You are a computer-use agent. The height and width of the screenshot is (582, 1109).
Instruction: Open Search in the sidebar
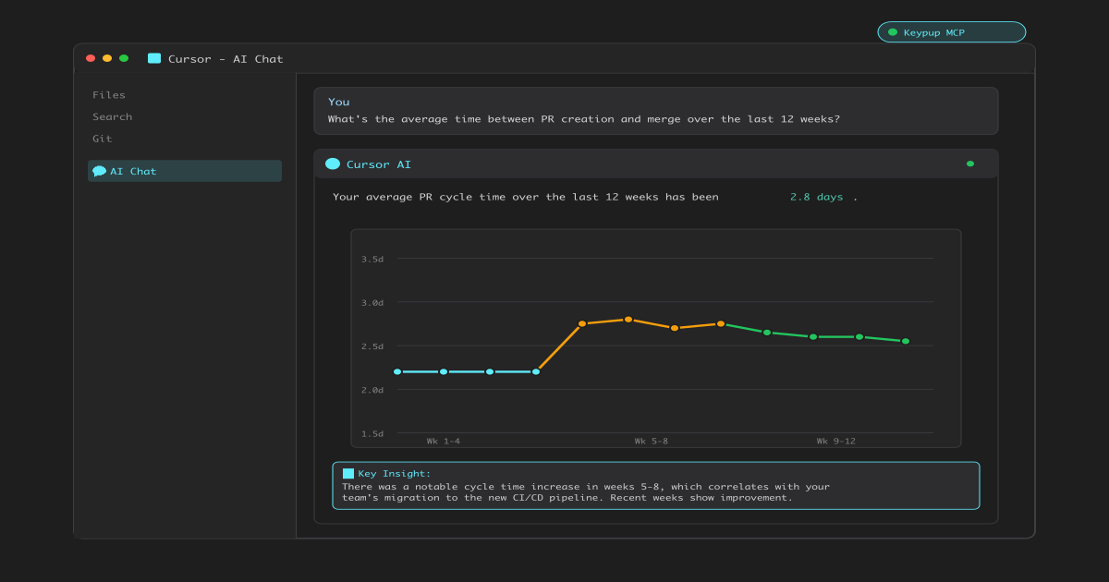[x=112, y=117]
